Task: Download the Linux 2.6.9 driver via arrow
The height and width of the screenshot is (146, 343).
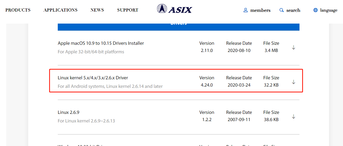Action: pyautogui.click(x=294, y=117)
